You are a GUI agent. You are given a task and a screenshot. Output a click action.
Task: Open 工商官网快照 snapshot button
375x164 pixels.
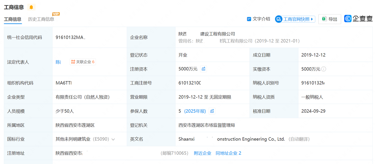click(x=295, y=19)
